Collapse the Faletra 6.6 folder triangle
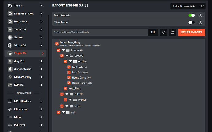 (63, 50)
